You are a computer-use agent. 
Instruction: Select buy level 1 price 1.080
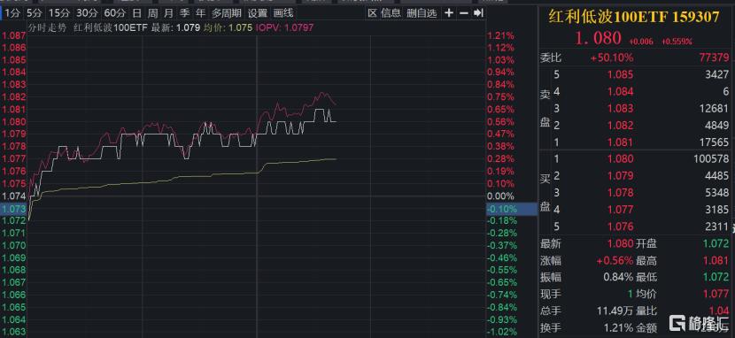click(x=620, y=158)
